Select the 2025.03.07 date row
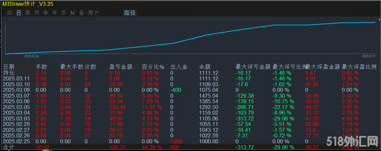The width and height of the screenshot is (381, 151). click(x=16, y=96)
